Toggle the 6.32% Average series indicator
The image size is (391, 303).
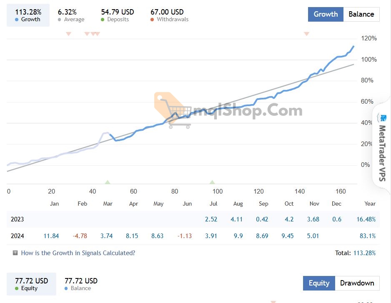coord(71,15)
